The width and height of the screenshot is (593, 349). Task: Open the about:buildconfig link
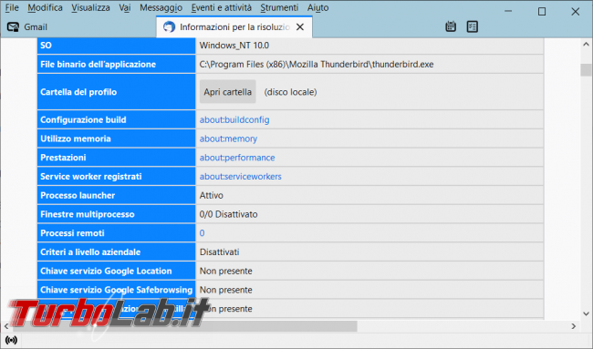pos(234,119)
